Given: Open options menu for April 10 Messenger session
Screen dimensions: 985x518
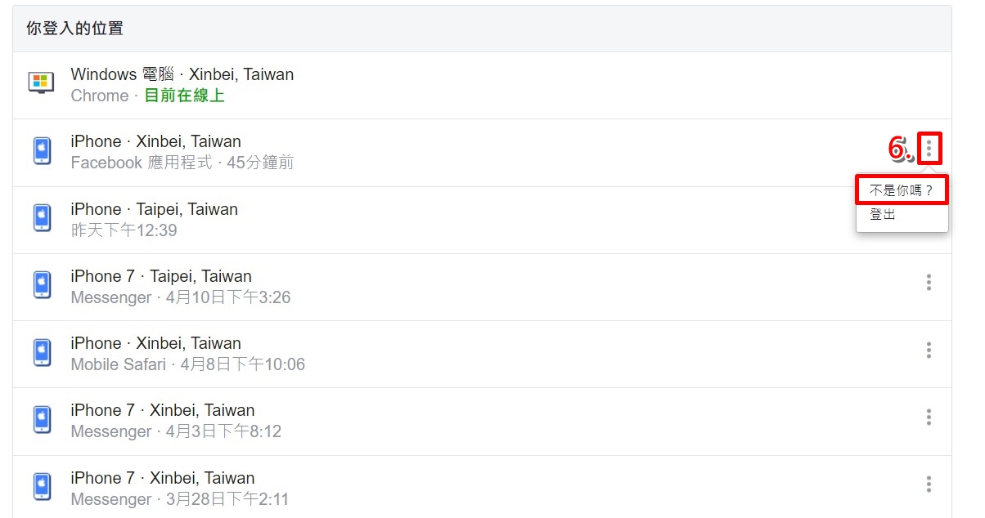Looking at the screenshot, I should tap(929, 283).
